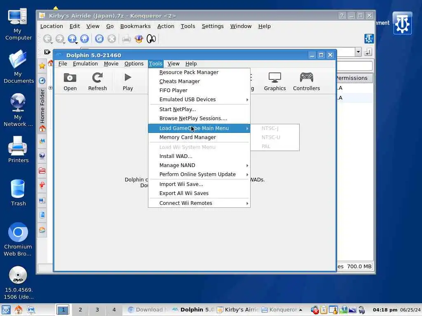Open Trash desktop icon

18,193
